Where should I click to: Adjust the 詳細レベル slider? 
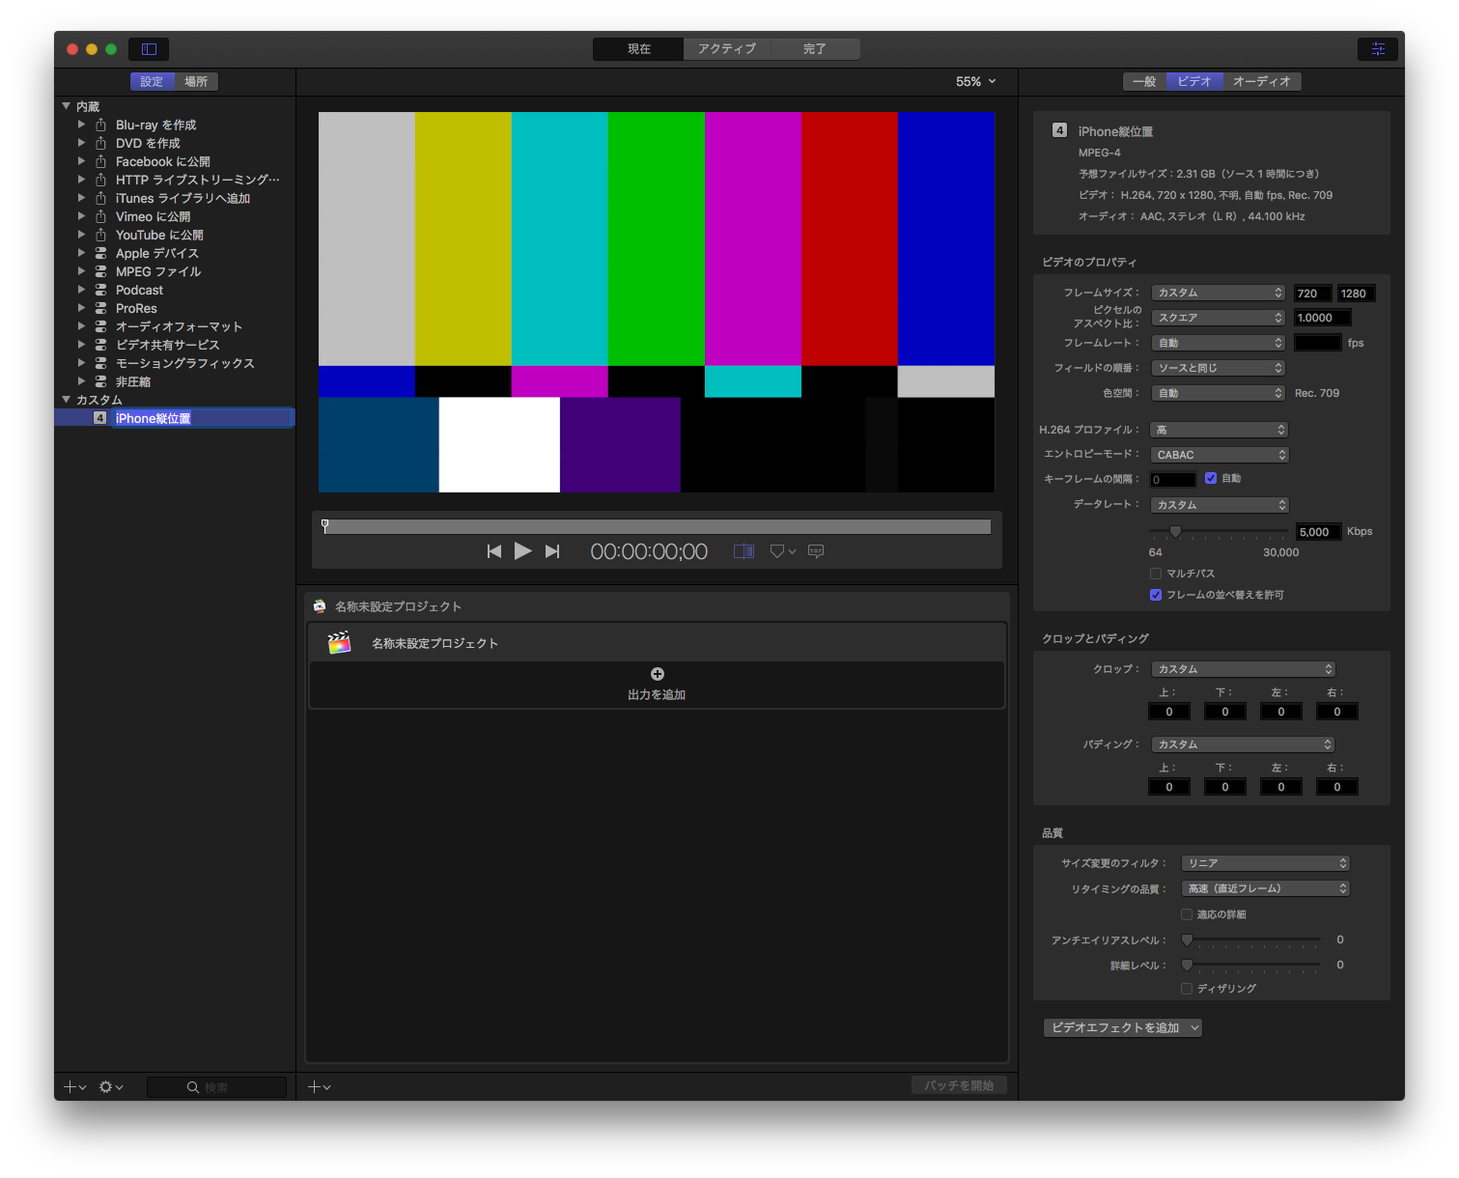[1188, 965]
